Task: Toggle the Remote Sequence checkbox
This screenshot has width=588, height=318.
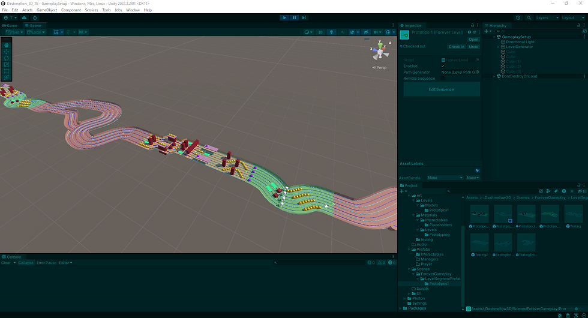Action: (443, 79)
